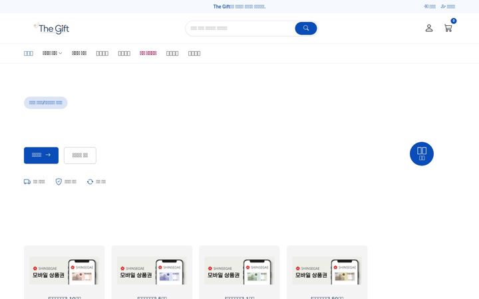Select the blue highlighted first nav item

click(x=29, y=53)
